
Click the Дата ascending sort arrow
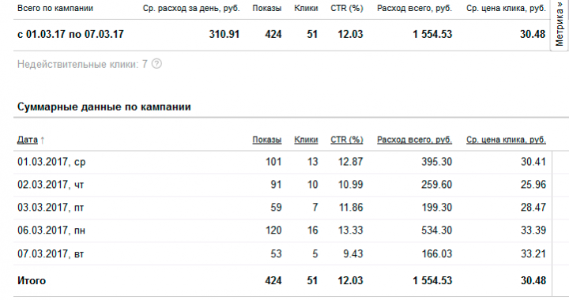point(43,141)
